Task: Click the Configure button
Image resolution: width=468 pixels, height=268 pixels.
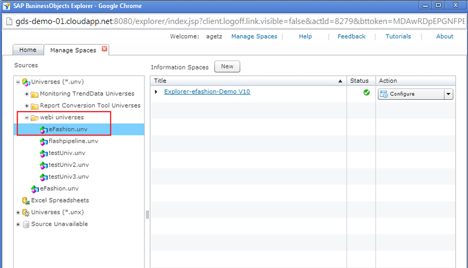Action: 411,94
